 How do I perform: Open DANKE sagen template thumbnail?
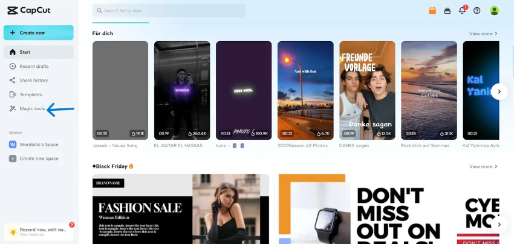[367, 90]
